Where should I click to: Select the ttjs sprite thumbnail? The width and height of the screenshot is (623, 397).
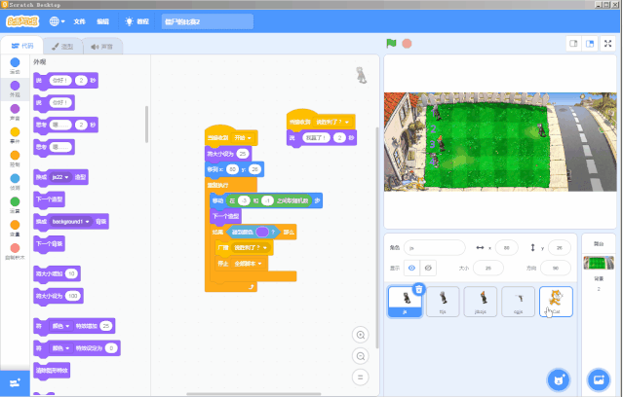point(443,302)
